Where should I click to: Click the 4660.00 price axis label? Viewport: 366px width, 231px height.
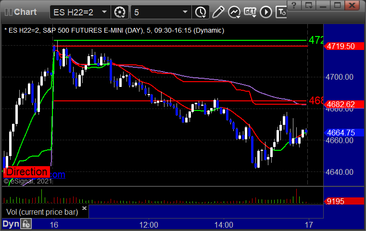coord(340,141)
